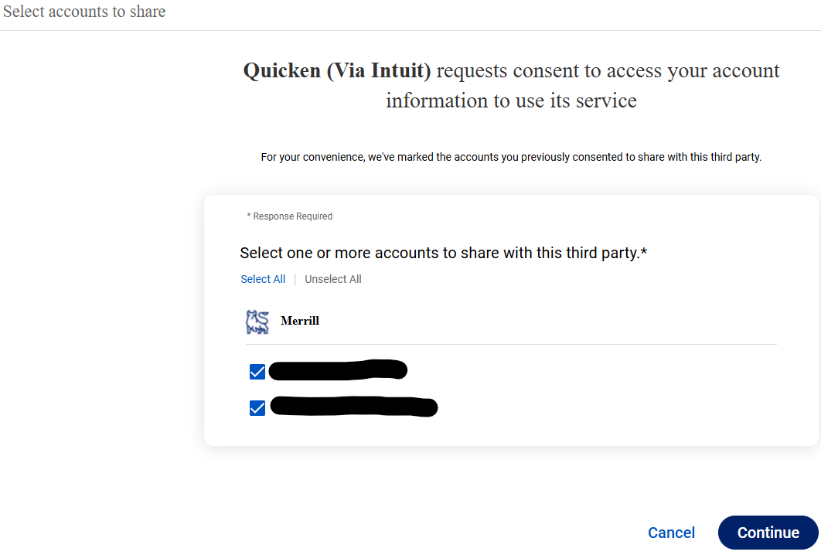Click the Merrill bull logo icon
The image size is (821, 555).
click(x=257, y=322)
